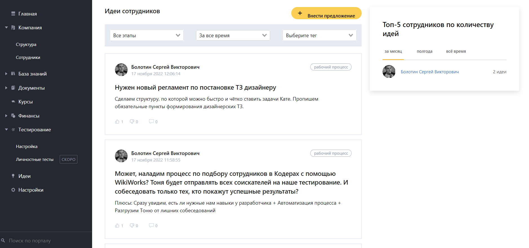Click the portal search magnifier icon
The image size is (529, 248).
point(3,240)
